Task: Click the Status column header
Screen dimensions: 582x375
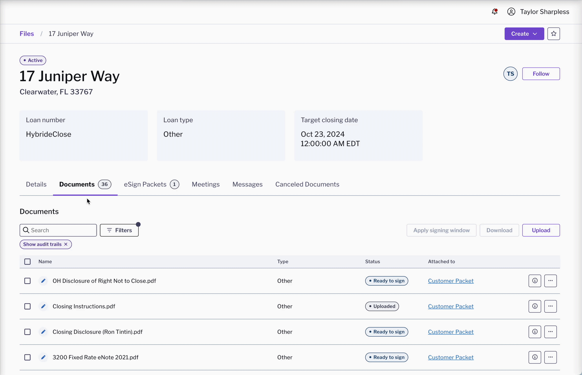Action: click(373, 262)
